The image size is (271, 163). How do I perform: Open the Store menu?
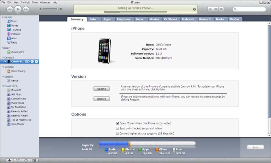click(35, 3)
